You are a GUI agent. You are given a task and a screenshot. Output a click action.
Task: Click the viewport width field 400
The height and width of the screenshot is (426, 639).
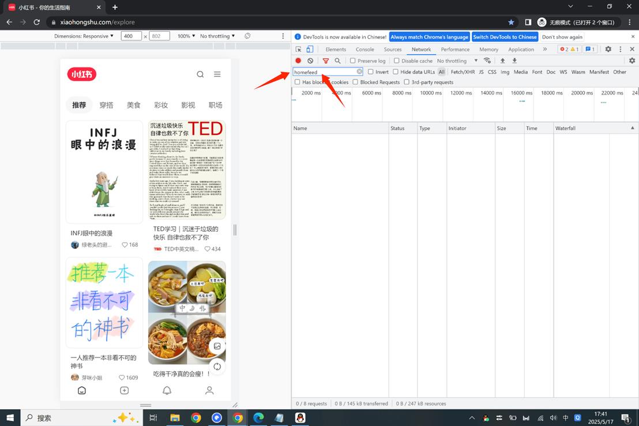click(131, 36)
